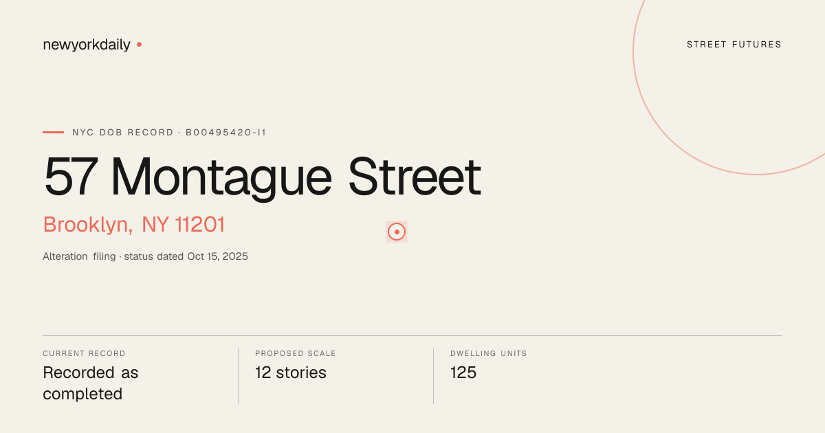Screen dimensions: 825x433
Task: Click the Current Record label
Action: pos(84,353)
